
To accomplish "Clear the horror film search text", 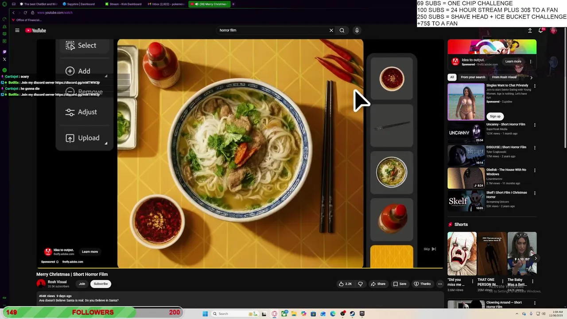I will click(331, 31).
